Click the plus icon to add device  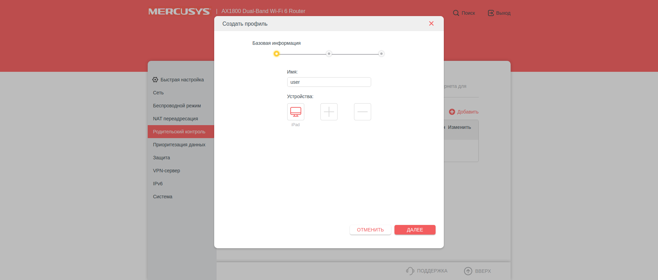(329, 112)
